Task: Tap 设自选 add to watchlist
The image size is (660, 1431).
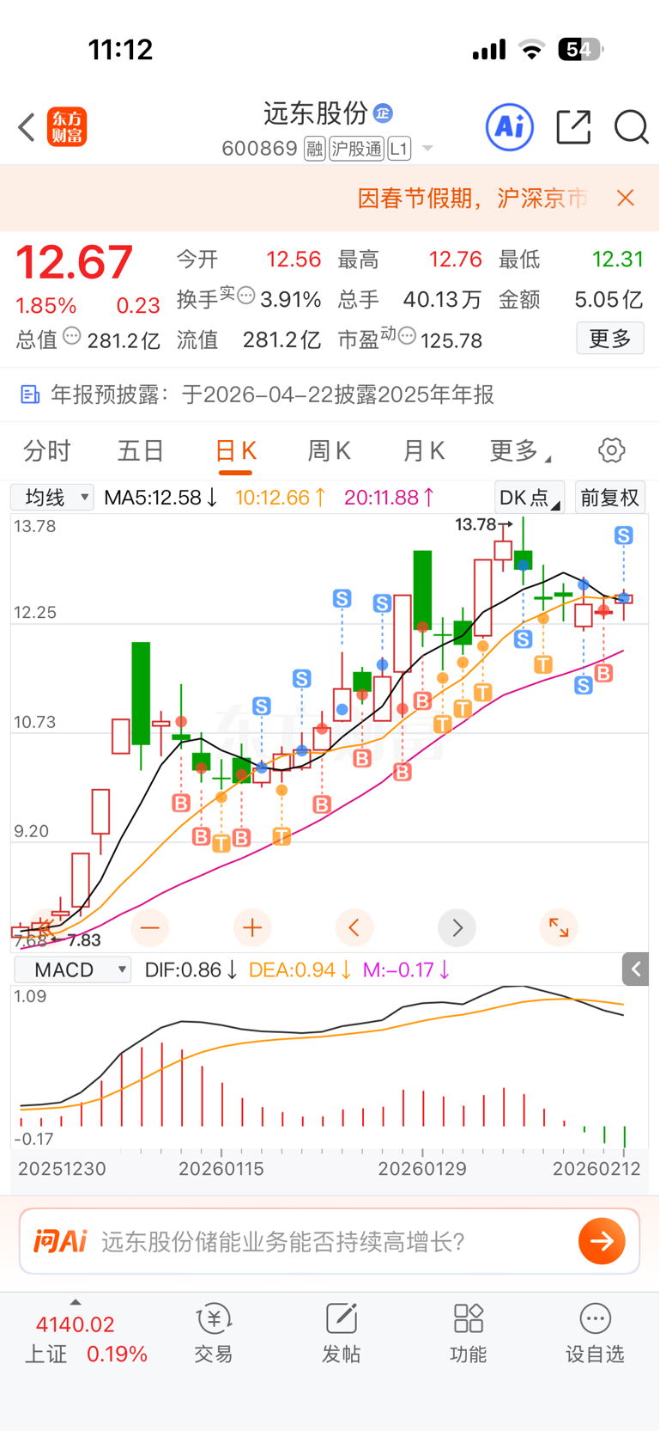Action: click(x=595, y=1334)
